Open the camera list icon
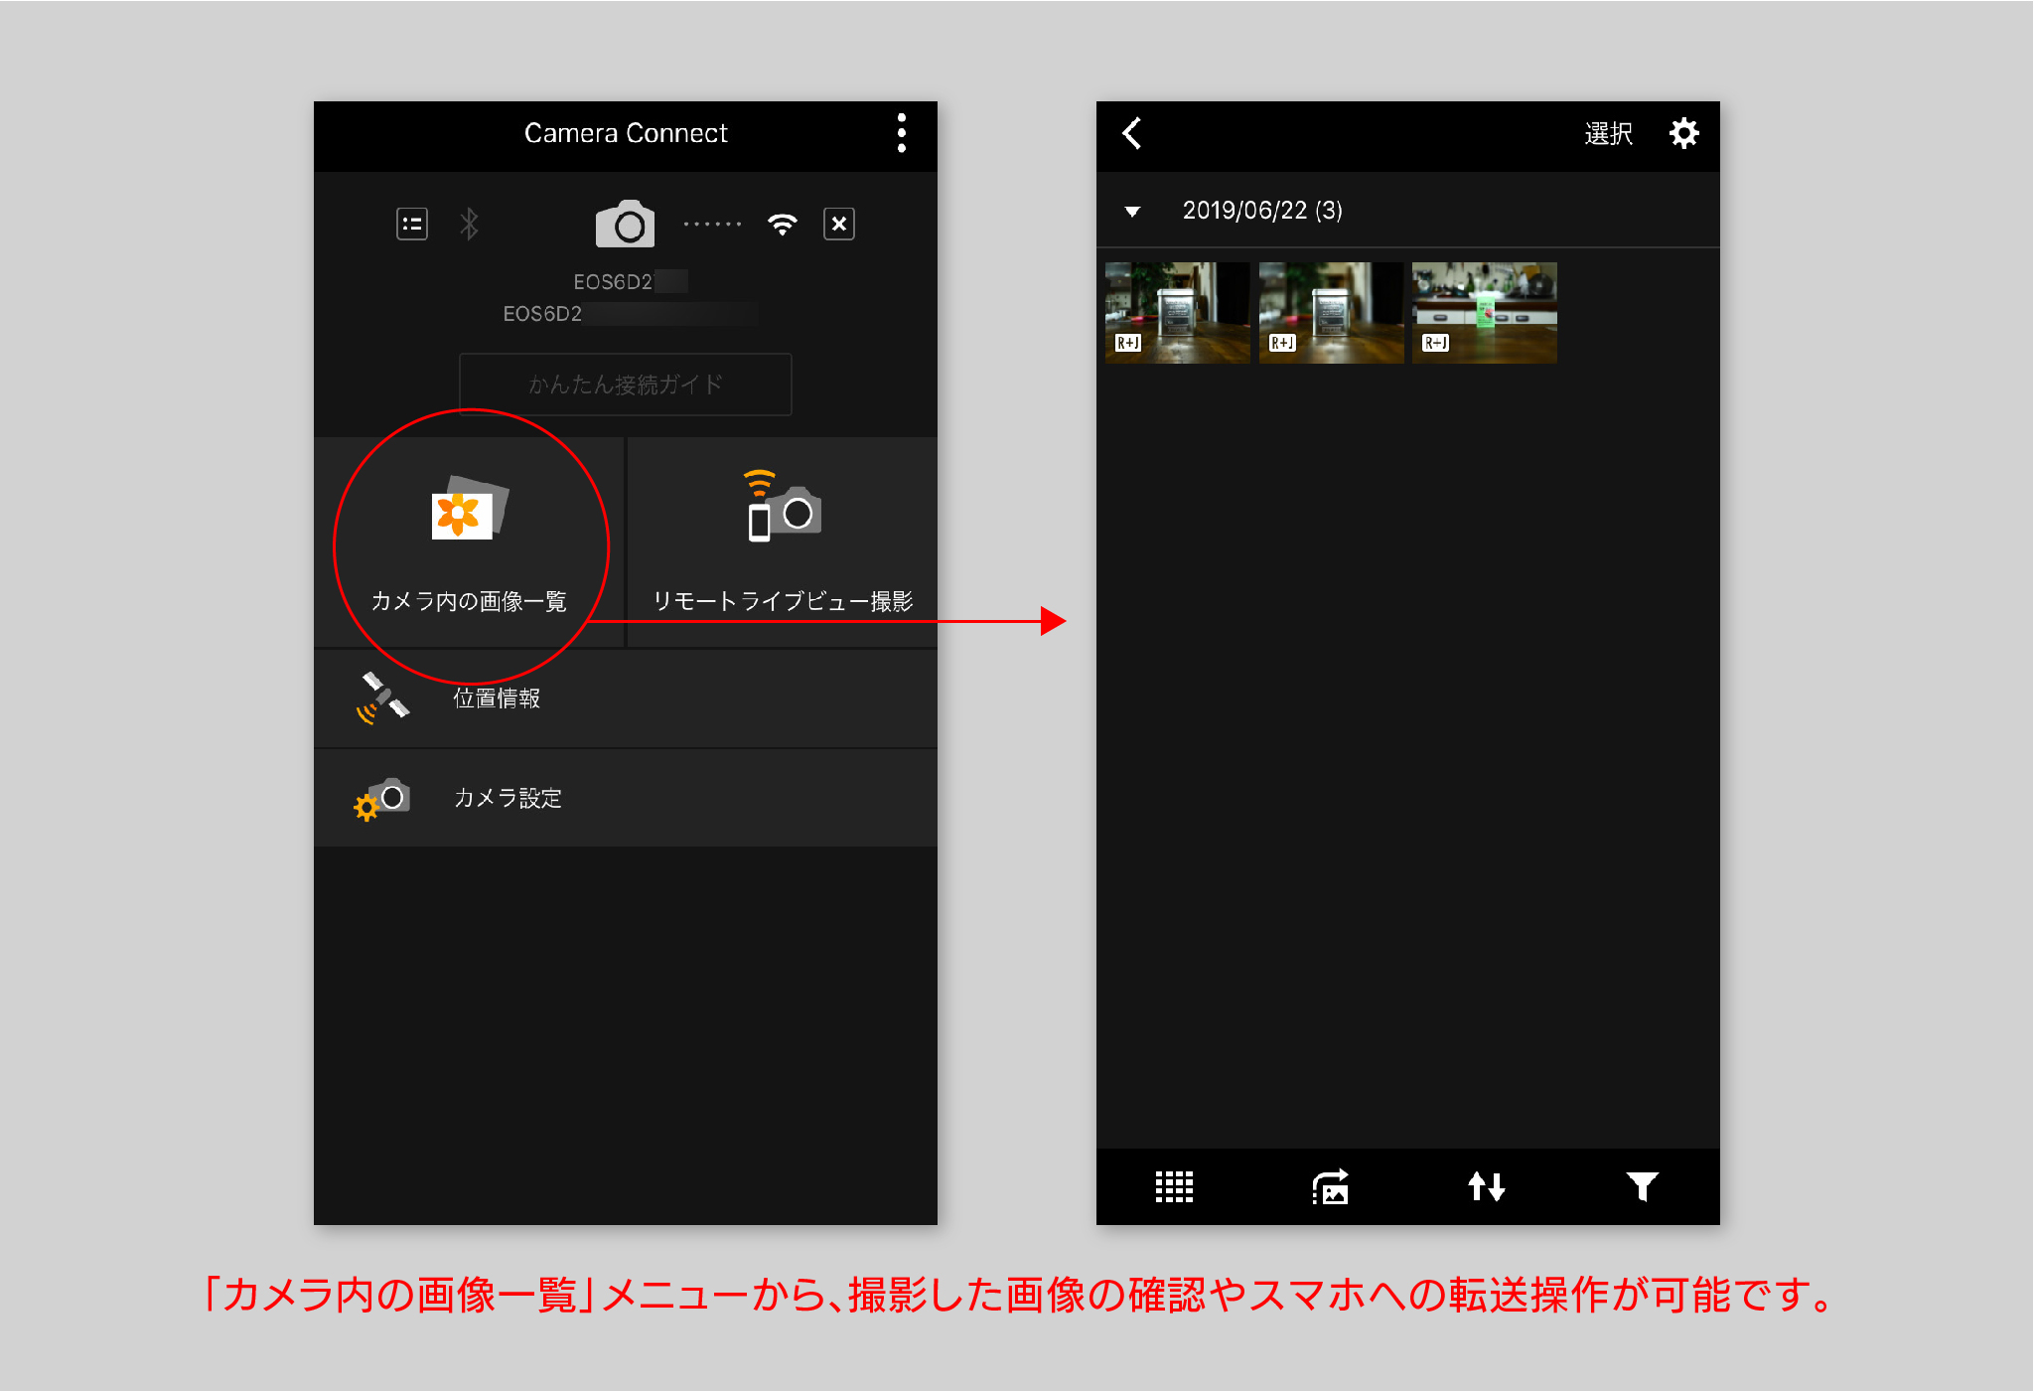Image resolution: width=2034 pixels, height=1391 pixels. [412, 225]
